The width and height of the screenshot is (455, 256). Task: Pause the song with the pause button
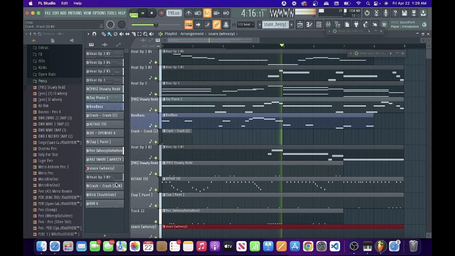click(x=143, y=13)
